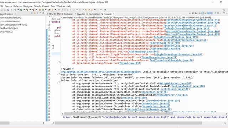This screenshot has width=228, height=128.
Task: Toggle Show Console on standard output change
Action: [208, 13]
